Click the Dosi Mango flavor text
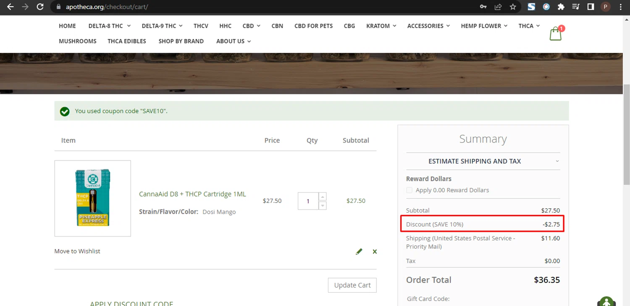 tap(219, 212)
